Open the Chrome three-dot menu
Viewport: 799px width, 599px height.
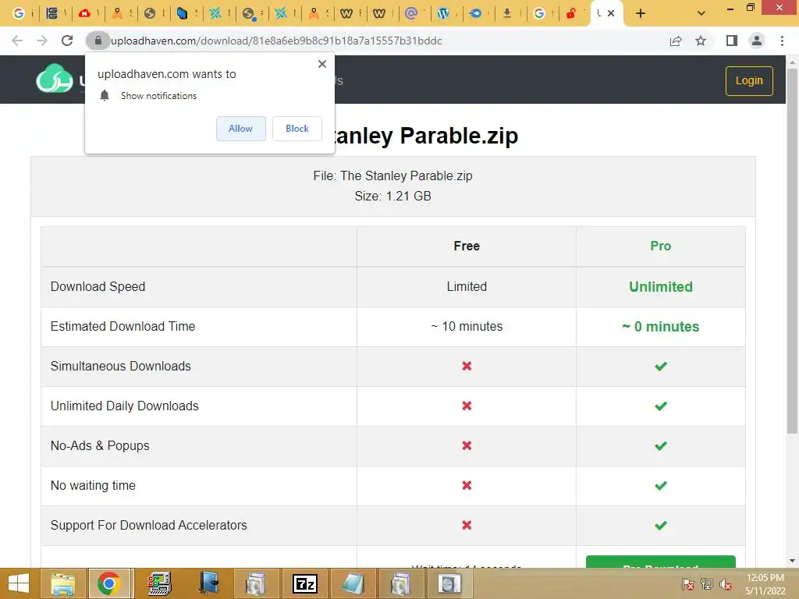(782, 41)
